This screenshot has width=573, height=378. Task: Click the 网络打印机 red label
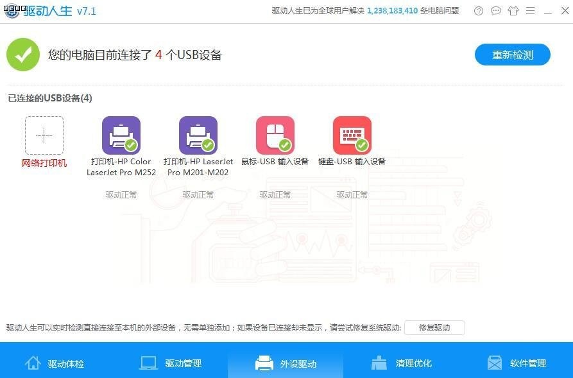point(44,163)
